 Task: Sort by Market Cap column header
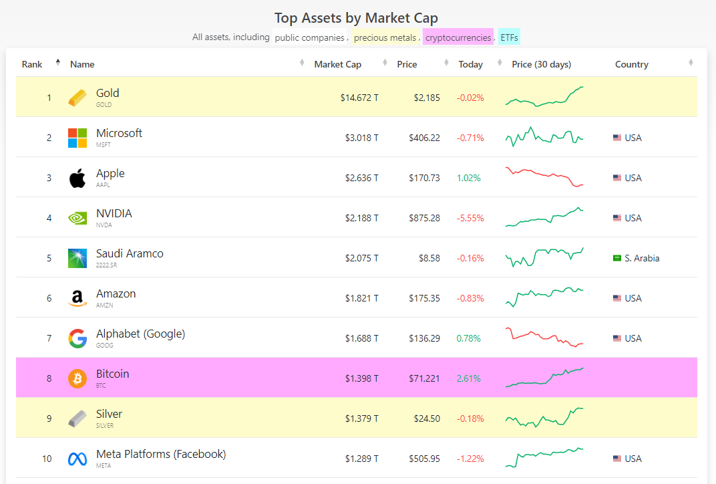337,64
